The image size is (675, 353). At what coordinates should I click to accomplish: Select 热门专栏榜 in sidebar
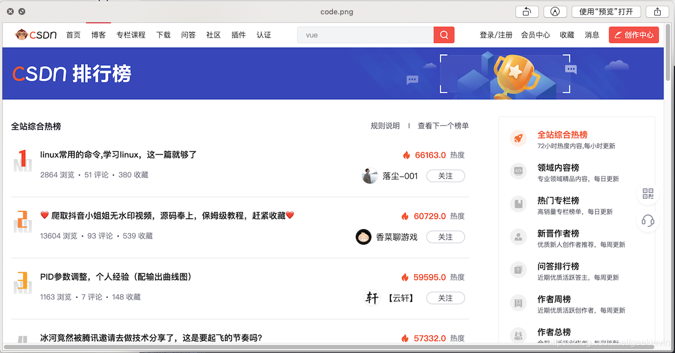(558, 201)
